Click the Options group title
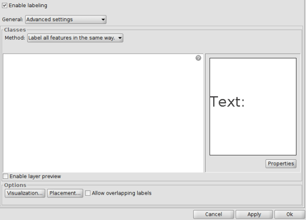This screenshot has height=220, width=306. (15, 185)
